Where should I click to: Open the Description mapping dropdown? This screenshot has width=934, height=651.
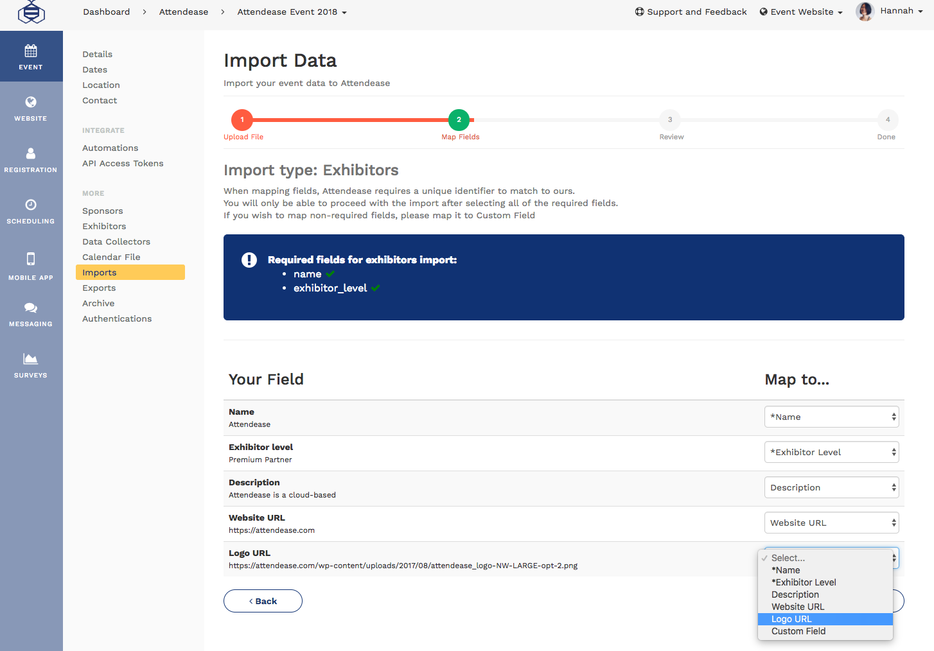pyautogui.click(x=831, y=487)
